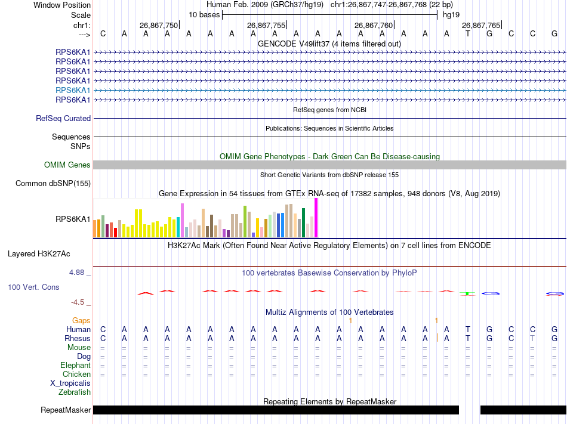Open Common dbSNP(155) track settings
This screenshot has height=424, width=567.
click(53, 184)
